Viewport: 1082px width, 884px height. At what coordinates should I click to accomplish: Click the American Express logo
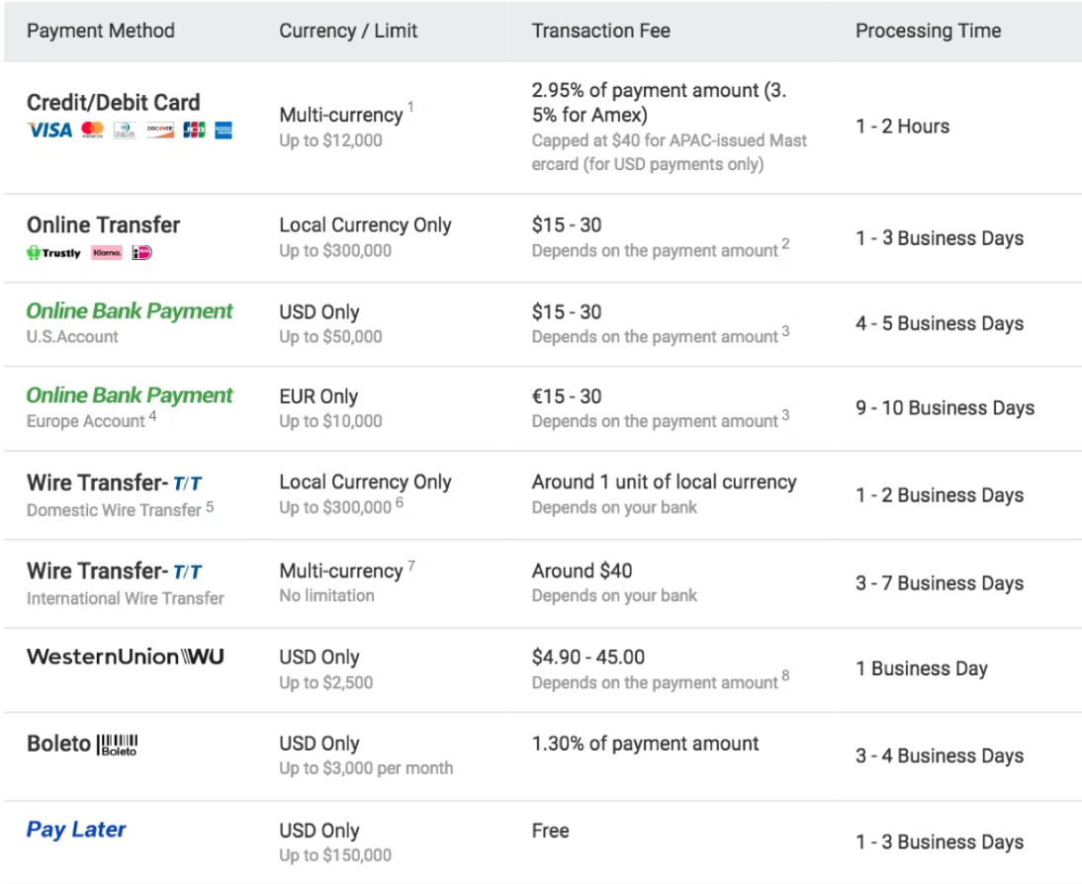click(223, 130)
